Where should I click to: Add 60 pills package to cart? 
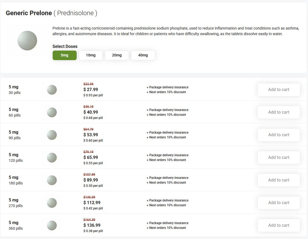tap(279, 112)
